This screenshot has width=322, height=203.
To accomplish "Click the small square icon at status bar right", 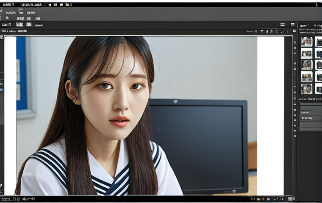I will pos(290,198).
